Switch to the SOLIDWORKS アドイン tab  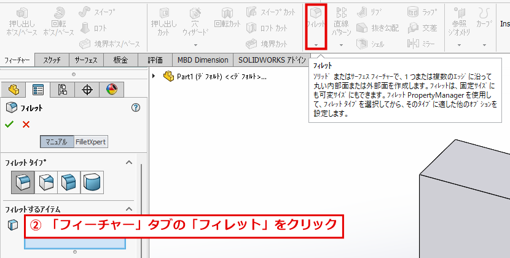pyautogui.click(x=272, y=60)
